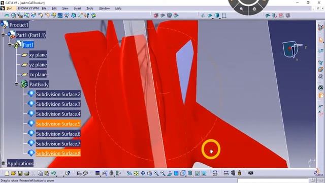Click the Print icon
Image resolution: width=325 pixels, height=183 pixels.
point(27,173)
